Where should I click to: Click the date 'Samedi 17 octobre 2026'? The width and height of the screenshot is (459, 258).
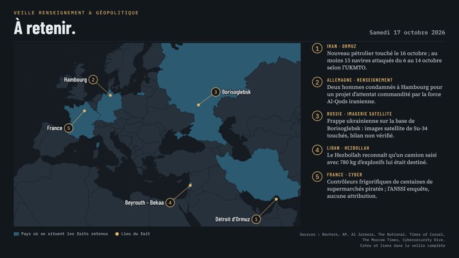[x=407, y=33]
